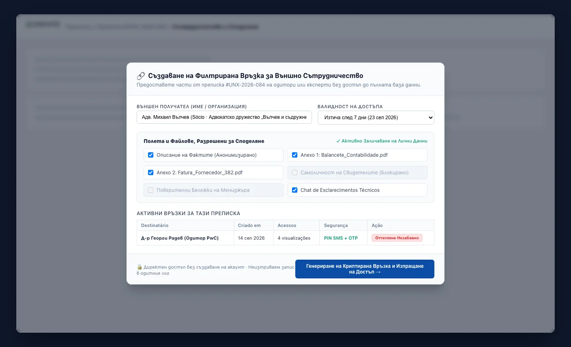The width and height of the screenshot is (571, 347).
Task: Click the 4 visualizações cell
Action: (x=297, y=238)
